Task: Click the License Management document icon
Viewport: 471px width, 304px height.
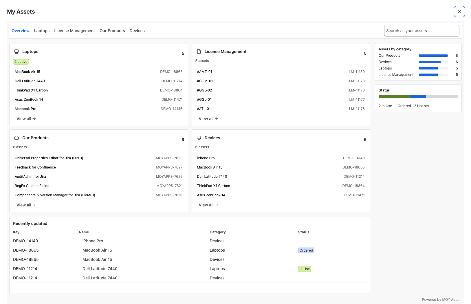Action: point(199,52)
